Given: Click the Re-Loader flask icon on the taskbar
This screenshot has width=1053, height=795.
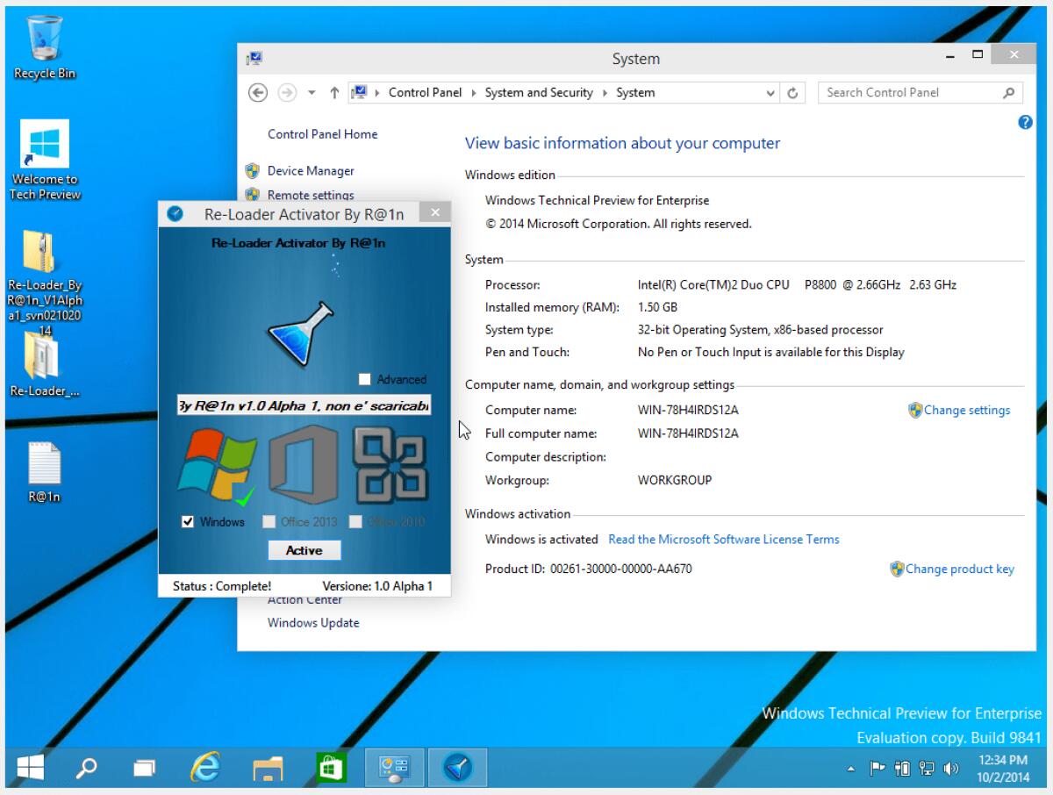Looking at the screenshot, I should (x=456, y=766).
